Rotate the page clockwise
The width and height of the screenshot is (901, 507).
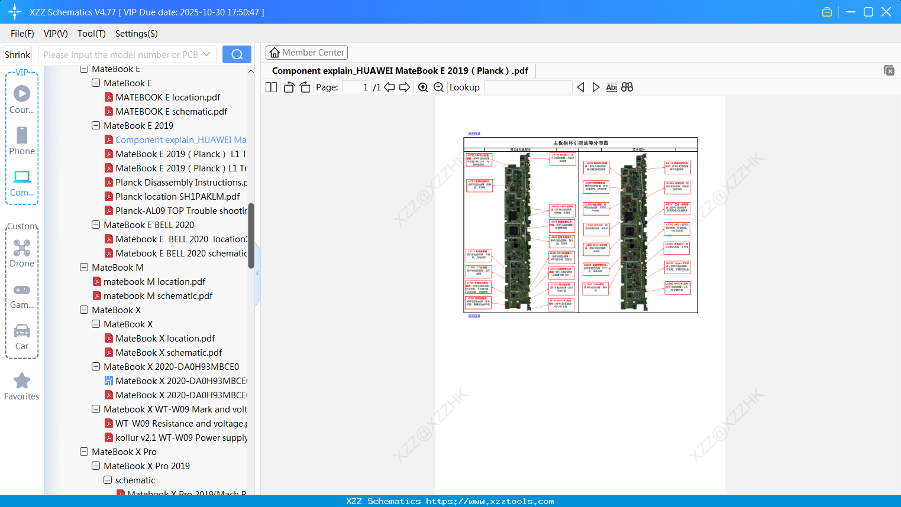tap(305, 87)
